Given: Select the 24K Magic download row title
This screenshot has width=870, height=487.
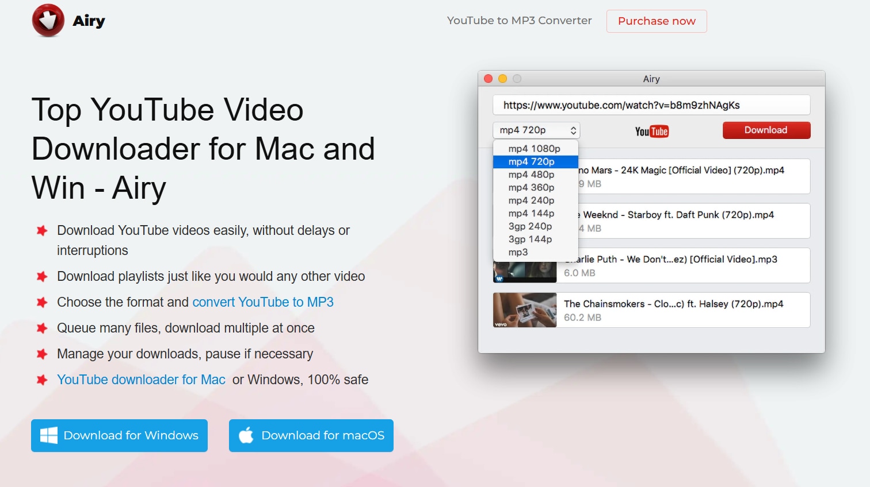Looking at the screenshot, I should click(682, 171).
